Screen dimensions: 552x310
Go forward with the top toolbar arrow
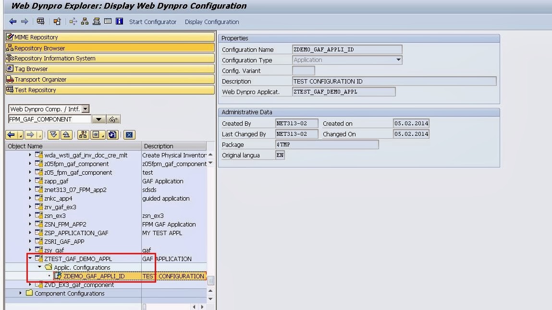pyautogui.click(x=25, y=22)
